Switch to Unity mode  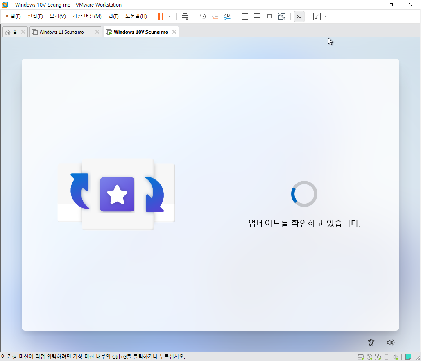[282, 16]
